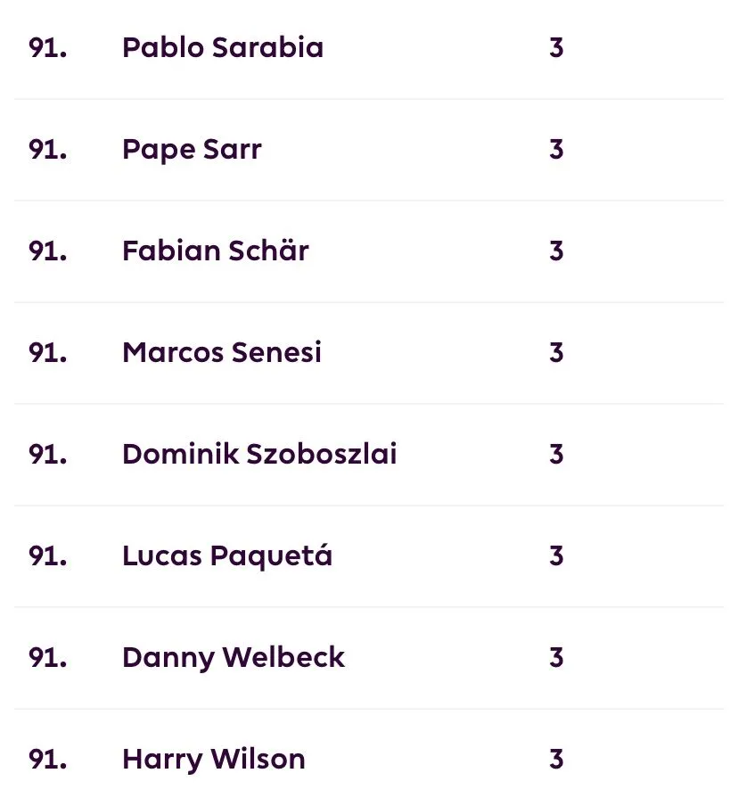The height and width of the screenshot is (806, 738).
Task: Click the stat value in Marcos Senesi's row
Action: coord(556,353)
